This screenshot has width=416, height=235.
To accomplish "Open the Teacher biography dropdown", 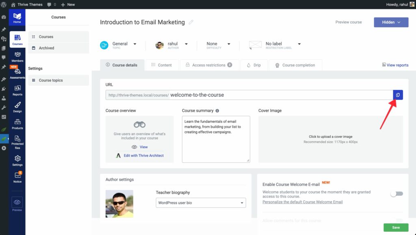I will (201, 203).
